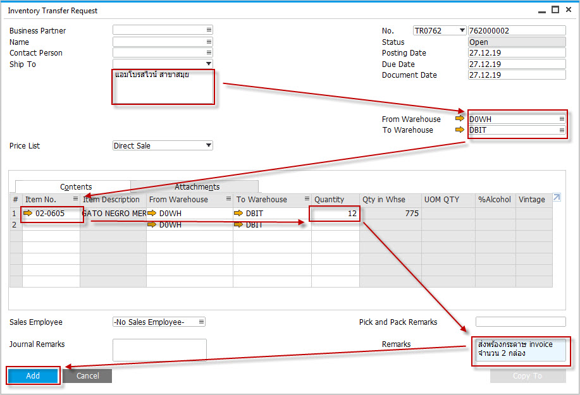Click the document number field 762000002
This screenshot has height=395, width=580.
[x=517, y=30]
